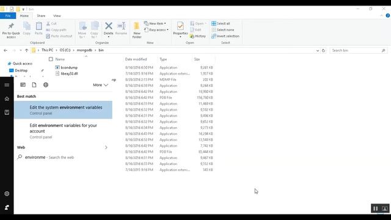Viewport: 391px width, 220px height.
Task: Click feedback icon in search sidebar
Action: 7,207
